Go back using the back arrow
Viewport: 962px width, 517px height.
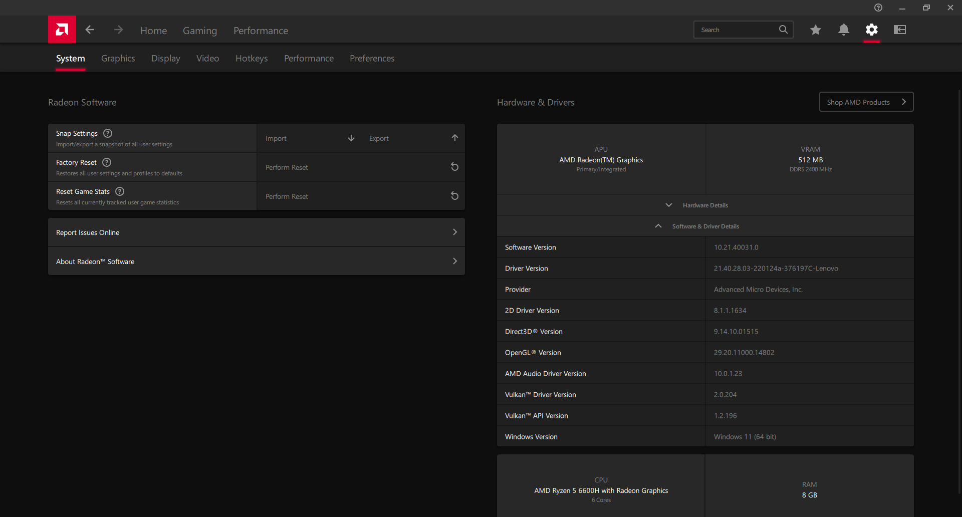[90, 30]
